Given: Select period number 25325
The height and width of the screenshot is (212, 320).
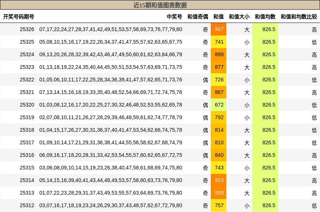Looking at the screenshot, I should pyautogui.click(x=27, y=42).
